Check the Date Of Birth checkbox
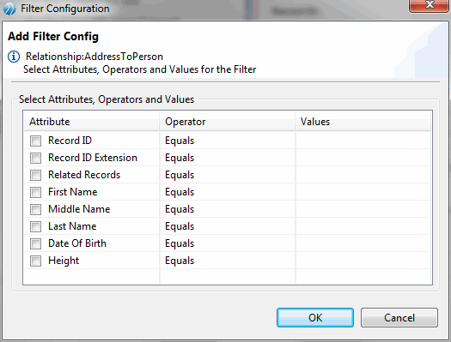 click(36, 244)
